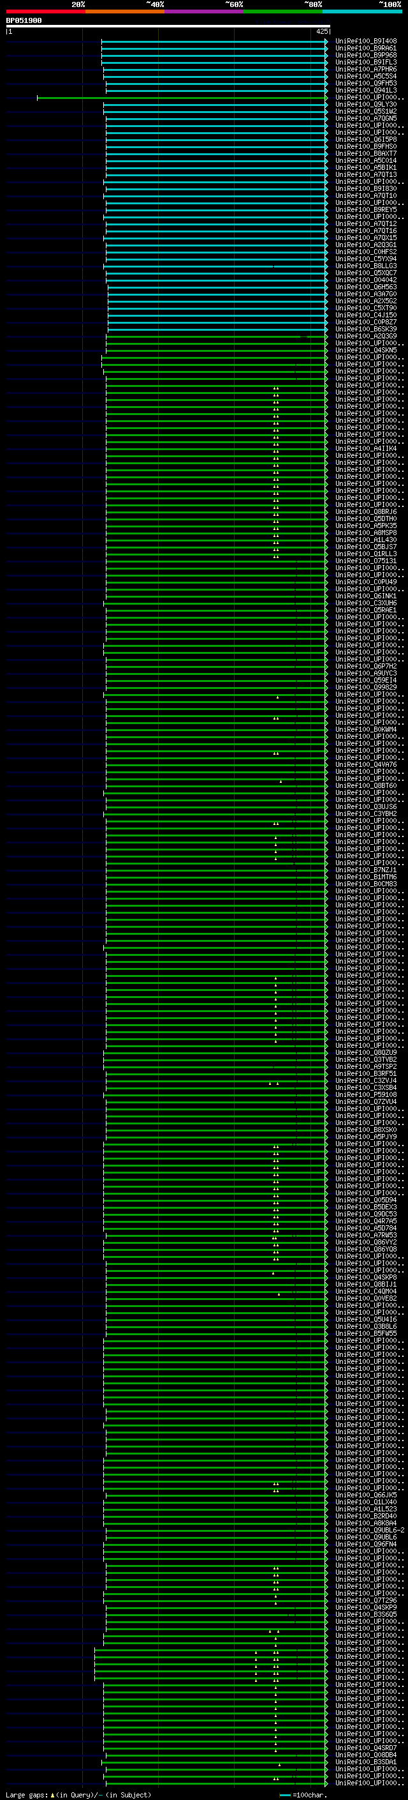
Task: Select the UniRef100_B0KWM4 label
Action: [366, 729]
